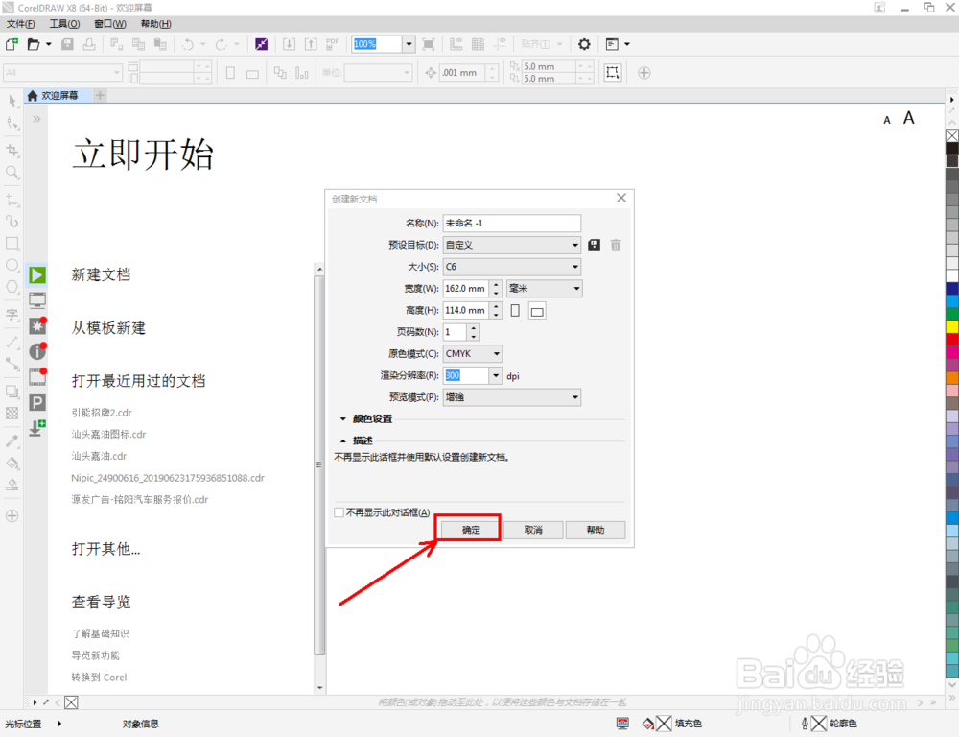
Task: Open the 工具(O) menu
Action: (64, 24)
